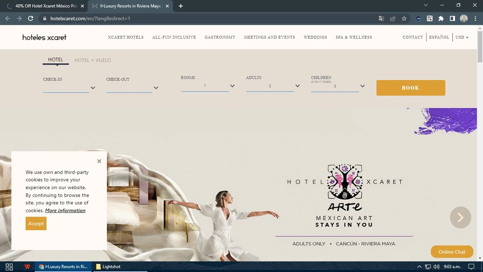The width and height of the screenshot is (483, 272).
Task: Open the Online Chat button
Action: (452, 252)
